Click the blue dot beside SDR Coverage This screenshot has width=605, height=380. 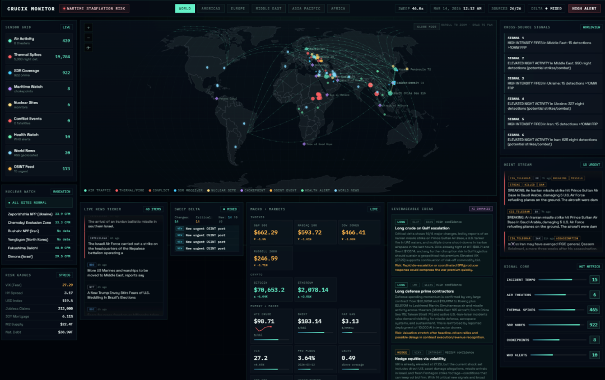10,73
